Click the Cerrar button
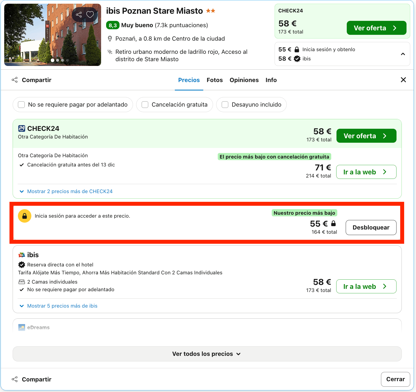416x392 pixels. (x=395, y=379)
